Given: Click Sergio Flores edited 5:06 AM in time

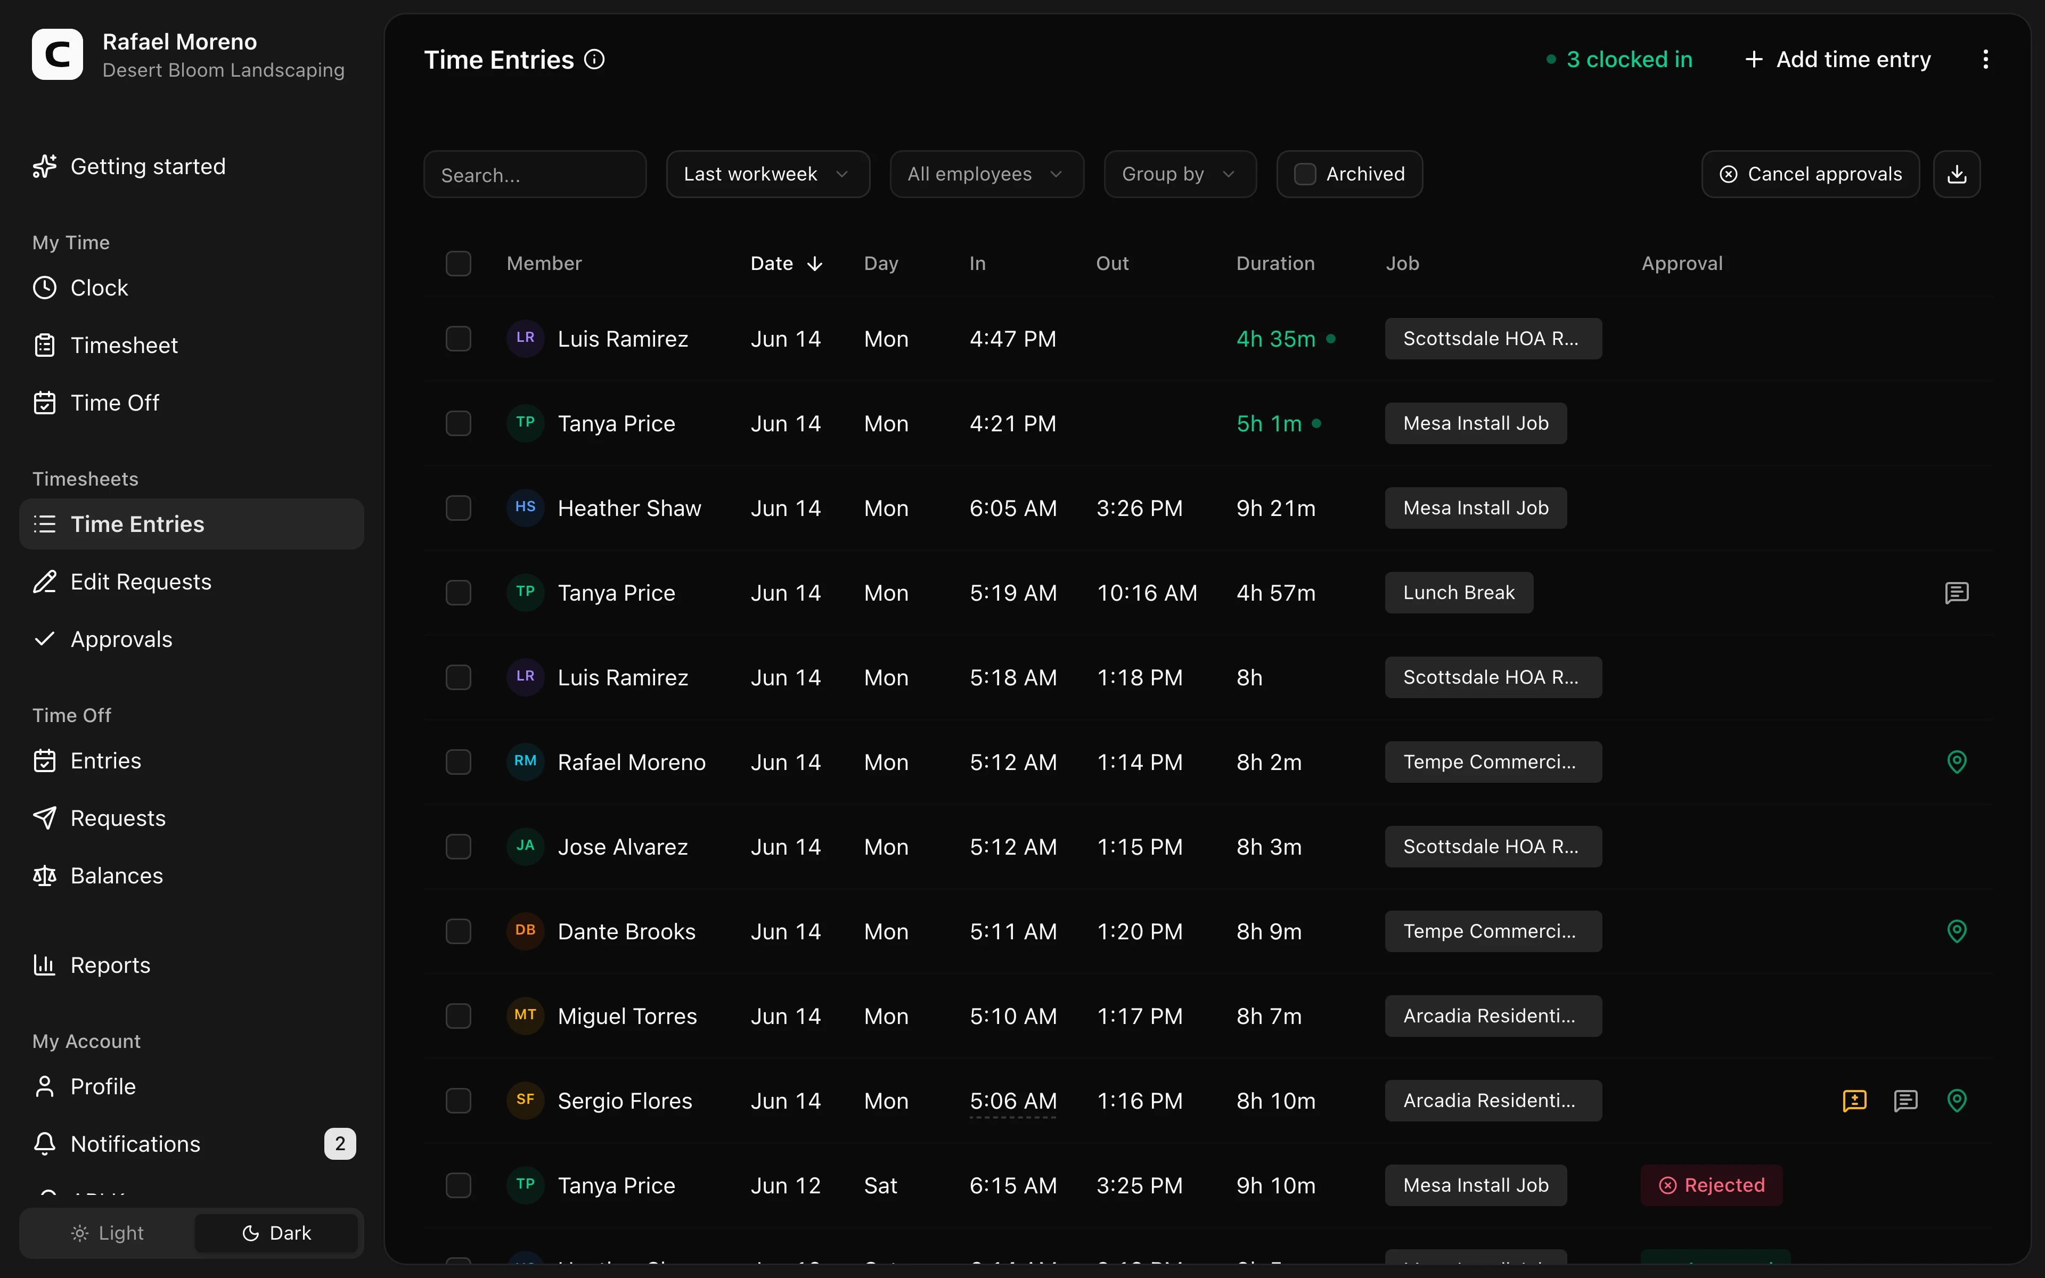Looking at the screenshot, I should (1012, 1101).
